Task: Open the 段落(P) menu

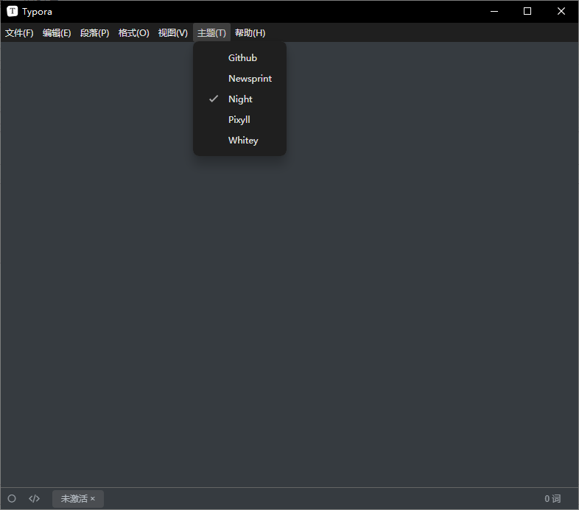Action: pyautogui.click(x=94, y=33)
